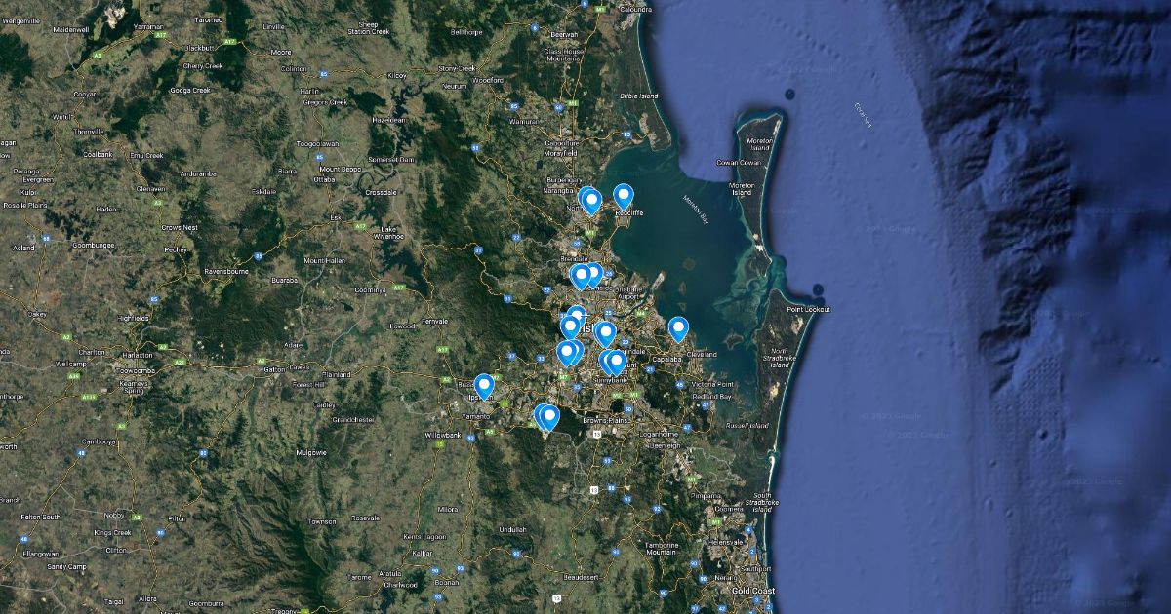The height and width of the screenshot is (614, 1171).
Task: Click the Cleveland suburb label
Action: point(701,354)
